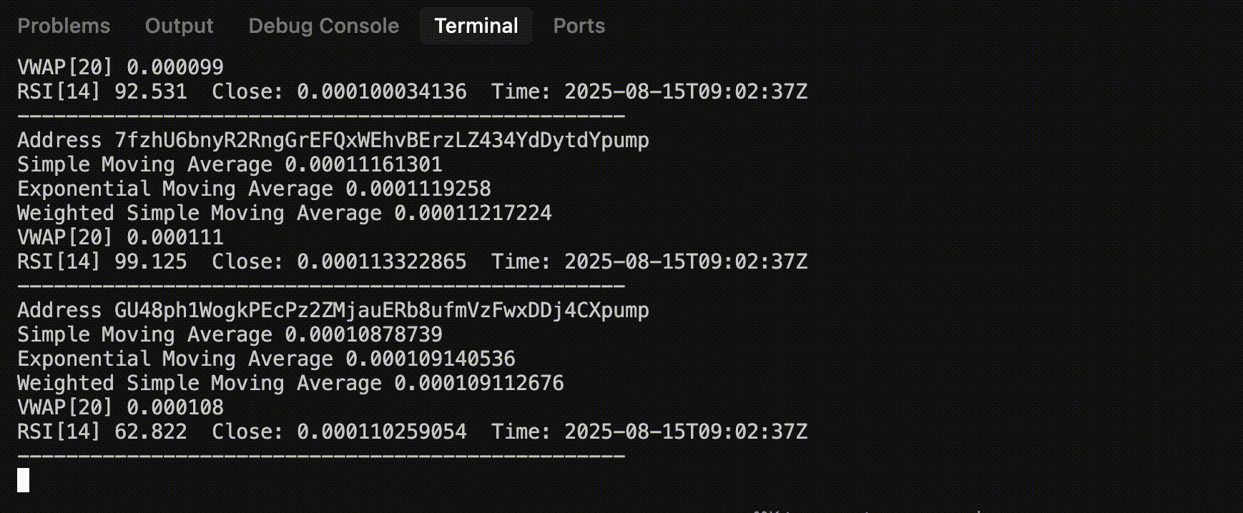Viewport: 1243px width, 513px height.
Task: Click Weighted Simple Moving Average 0.00011217224 line
Action: (x=285, y=213)
